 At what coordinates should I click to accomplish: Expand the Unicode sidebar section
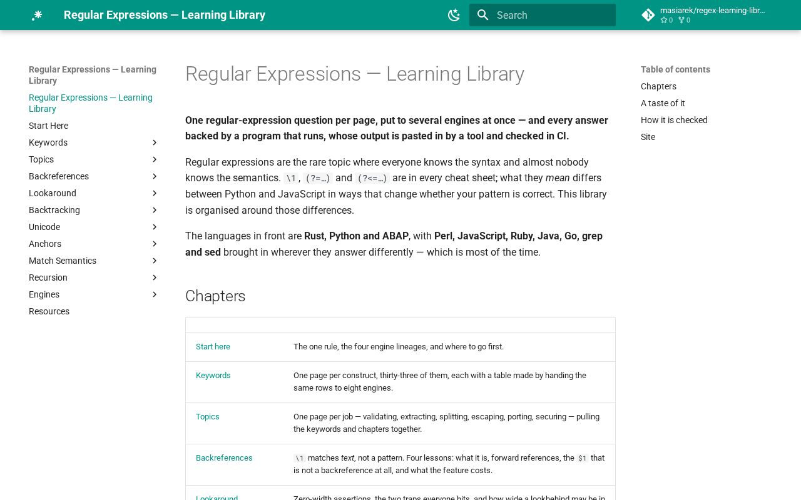pos(155,227)
